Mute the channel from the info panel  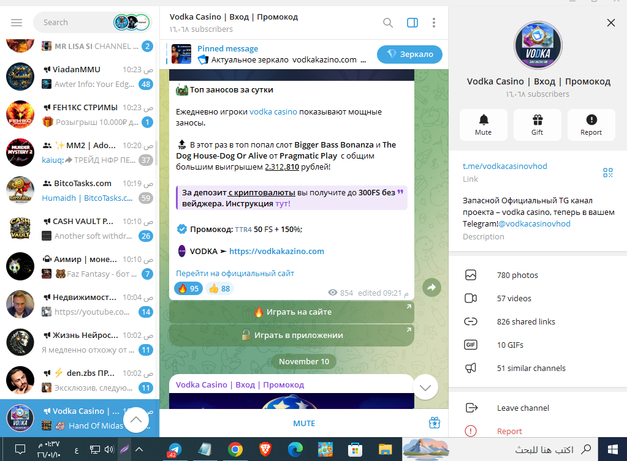tap(484, 125)
